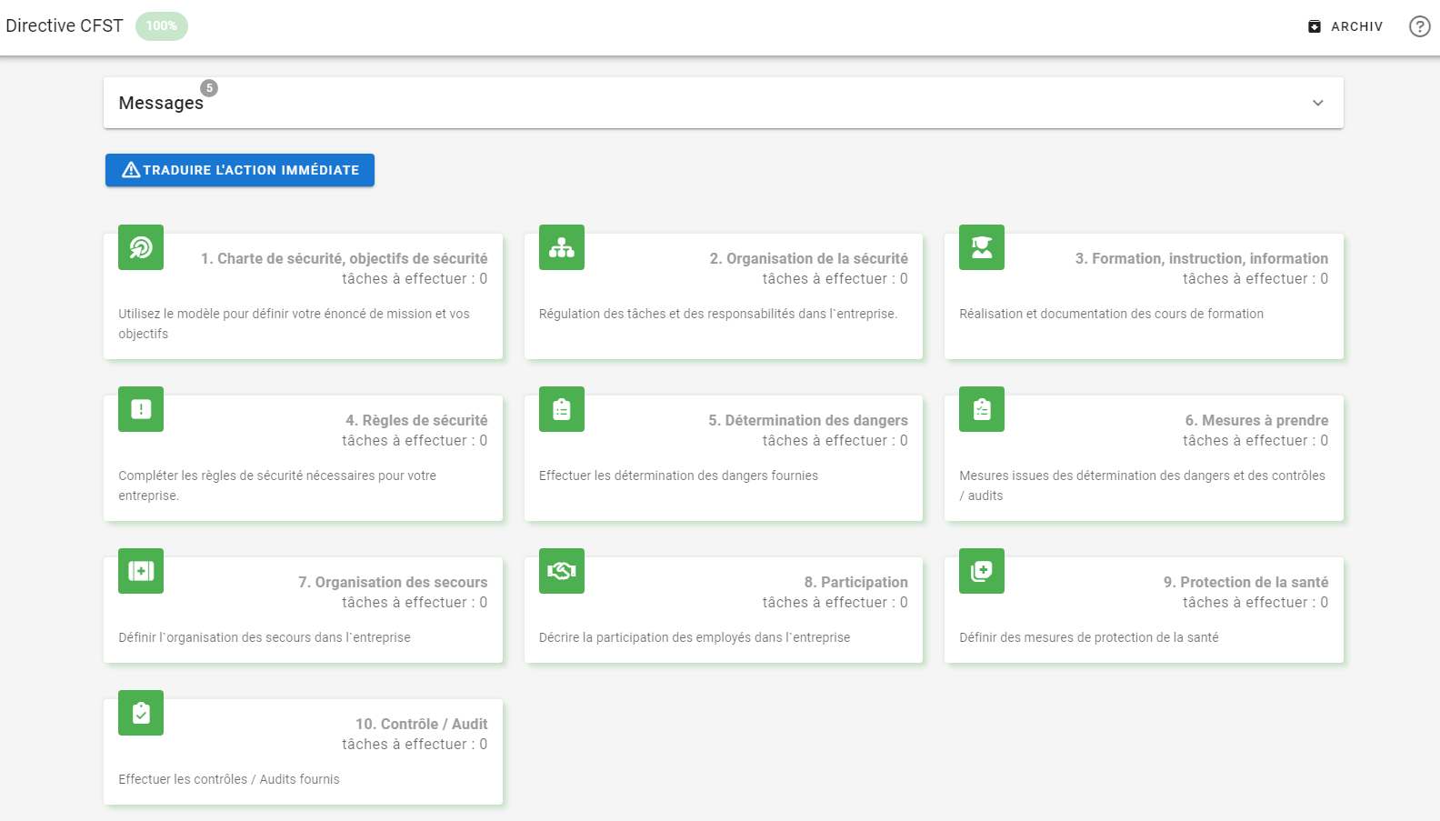Click tâches à effectuer under Détermination des dangers
Screen dimensions: 1440x821
pos(835,441)
